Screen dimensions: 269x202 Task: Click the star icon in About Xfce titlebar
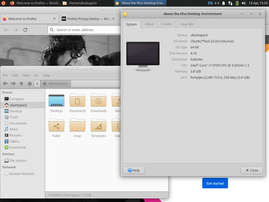pyautogui.click(x=125, y=14)
